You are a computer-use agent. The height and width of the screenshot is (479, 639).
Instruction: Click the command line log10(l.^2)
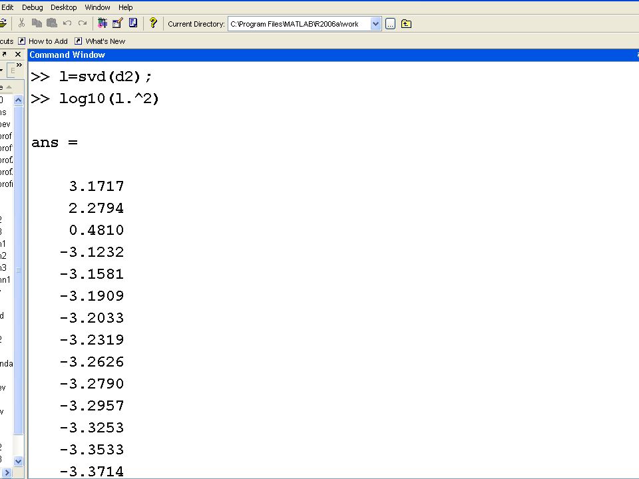pyautogui.click(x=108, y=98)
